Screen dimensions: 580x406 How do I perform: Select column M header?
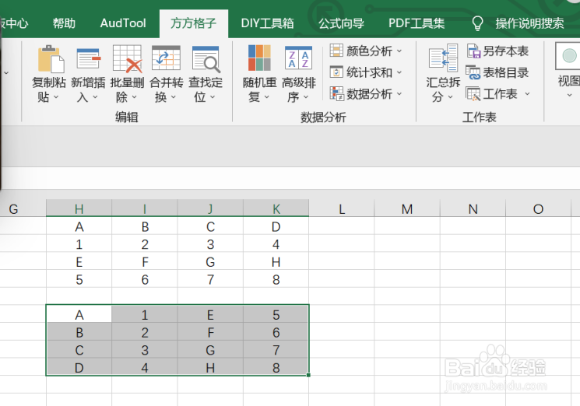pos(407,208)
